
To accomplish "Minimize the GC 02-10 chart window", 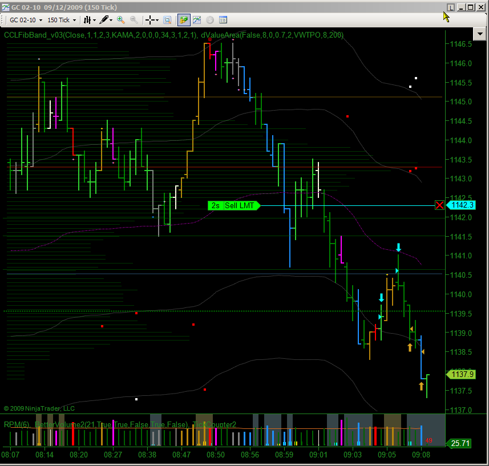I will [461, 7].
